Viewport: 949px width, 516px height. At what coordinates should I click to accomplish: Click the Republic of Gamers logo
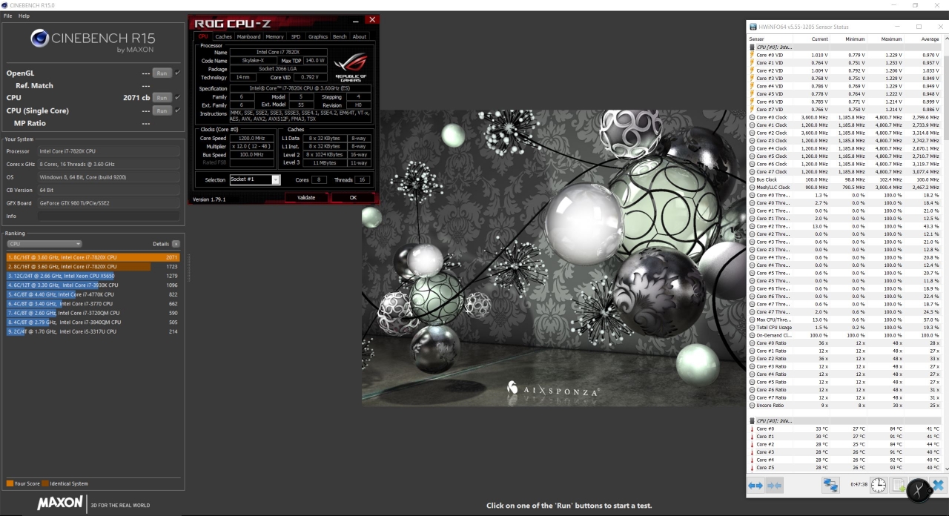[x=351, y=68]
